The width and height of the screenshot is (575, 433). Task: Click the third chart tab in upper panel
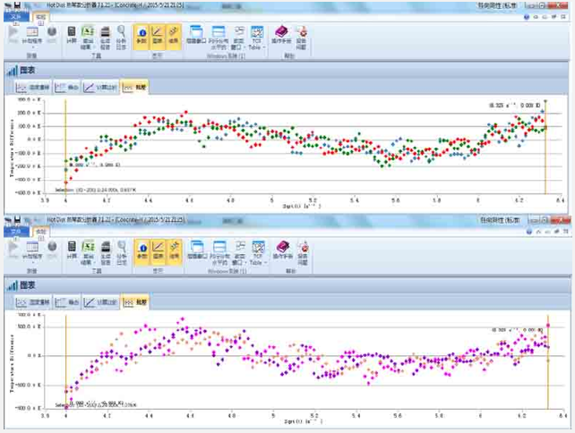(99, 88)
